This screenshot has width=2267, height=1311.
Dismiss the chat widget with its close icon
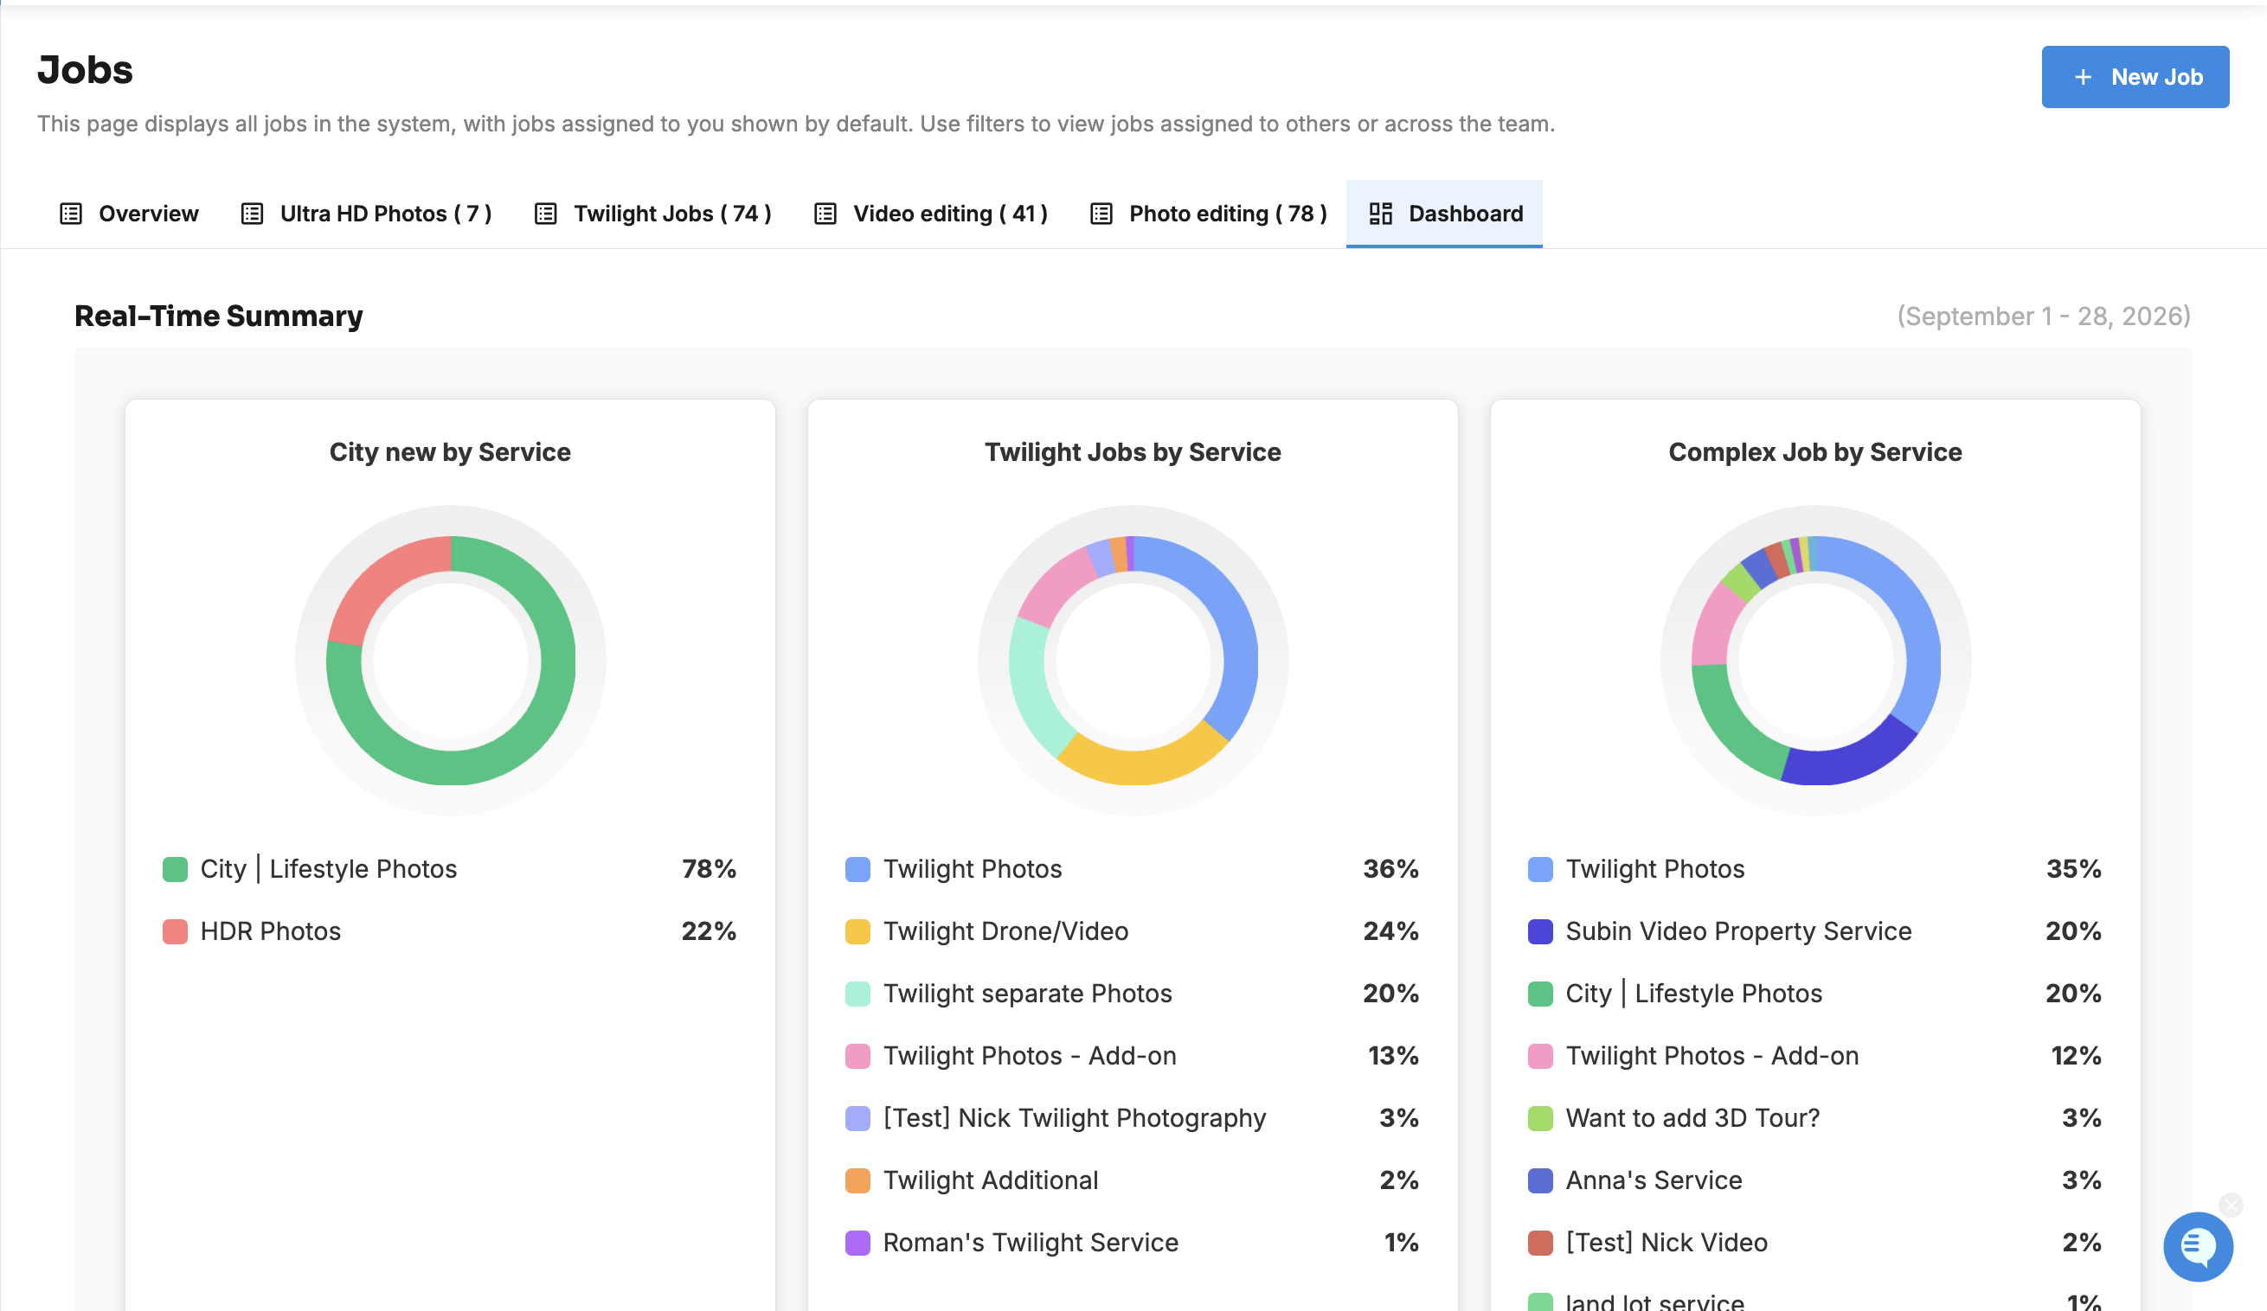coord(2230,1205)
